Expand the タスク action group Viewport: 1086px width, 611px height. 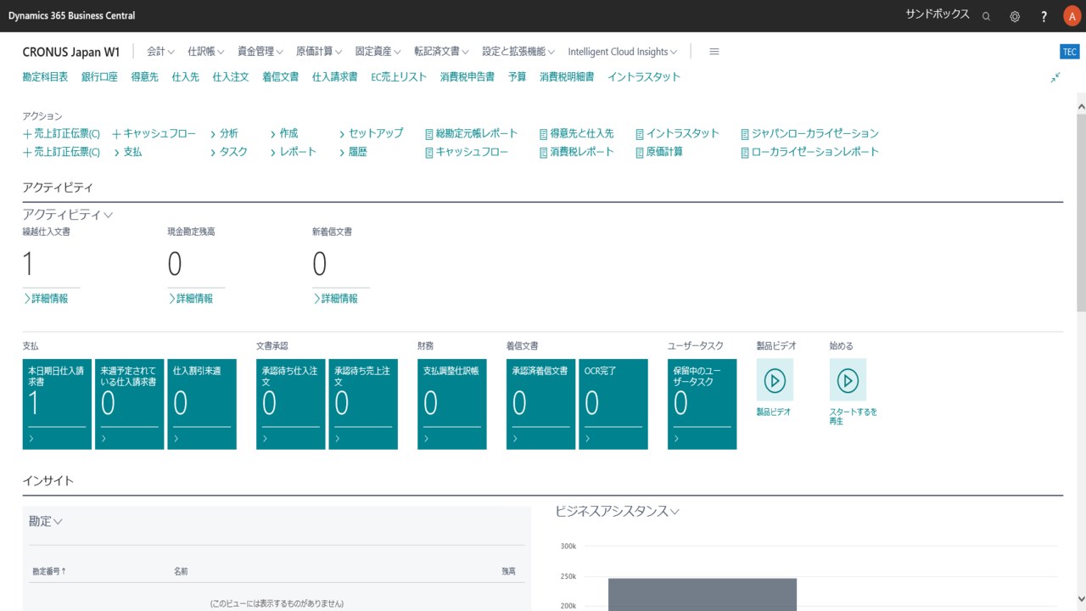(x=229, y=152)
